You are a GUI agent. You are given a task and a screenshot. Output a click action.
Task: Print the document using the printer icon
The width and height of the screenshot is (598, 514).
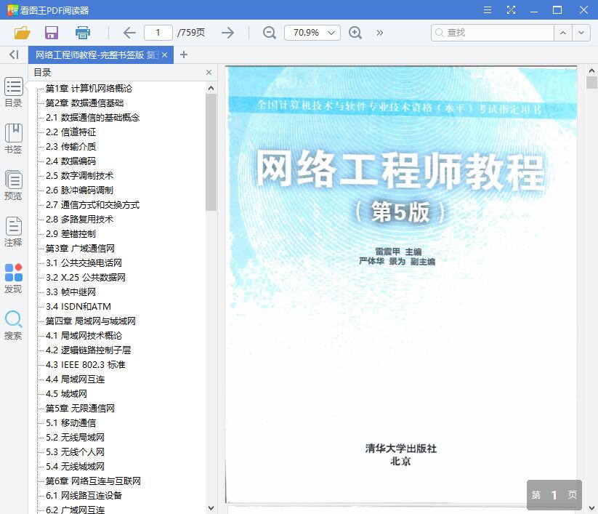click(x=82, y=33)
